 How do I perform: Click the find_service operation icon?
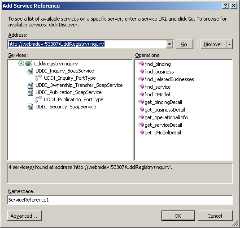[141, 86]
